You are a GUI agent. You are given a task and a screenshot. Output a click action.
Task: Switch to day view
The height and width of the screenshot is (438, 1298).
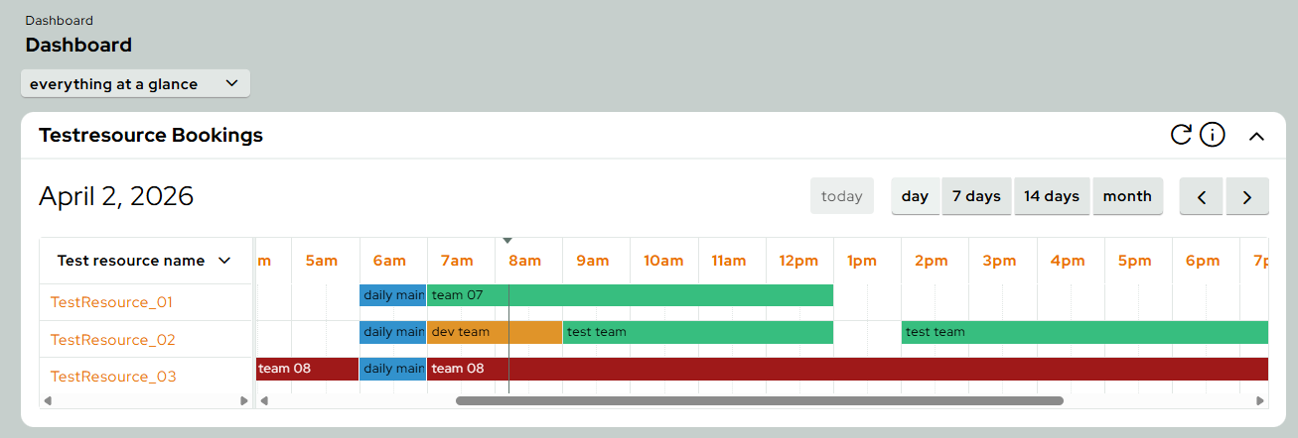(x=915, y=196)
